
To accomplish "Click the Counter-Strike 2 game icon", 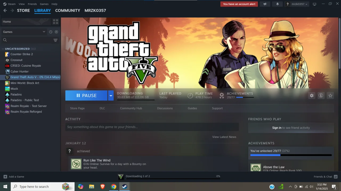I will [x=7, y=54].
